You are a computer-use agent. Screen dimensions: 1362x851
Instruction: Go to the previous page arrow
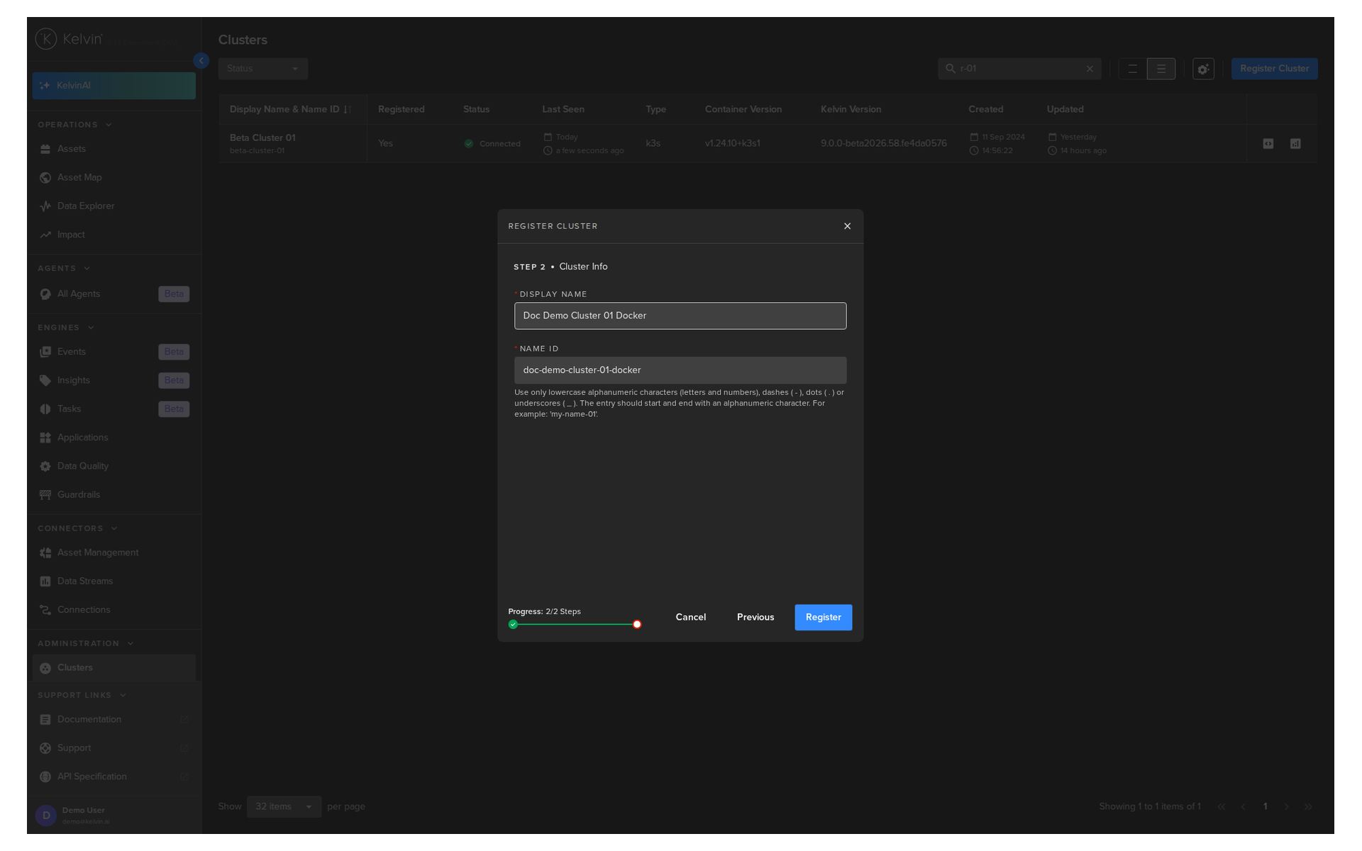pos(1243,807)
